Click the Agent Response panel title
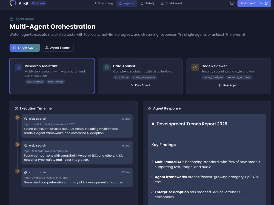This screenshot has width=274, height=205. pyautogui.click(x=167, y=109)
